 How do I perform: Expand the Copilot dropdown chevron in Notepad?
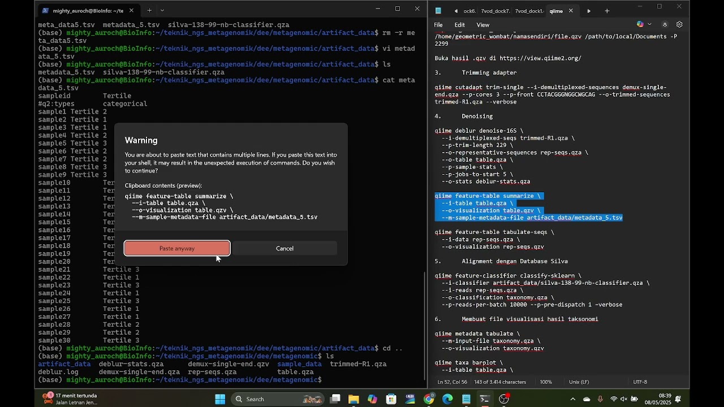[649, 24]
